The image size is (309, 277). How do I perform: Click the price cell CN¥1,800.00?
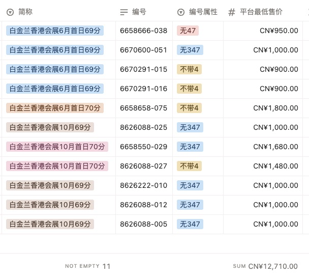(x=275, y=108)
